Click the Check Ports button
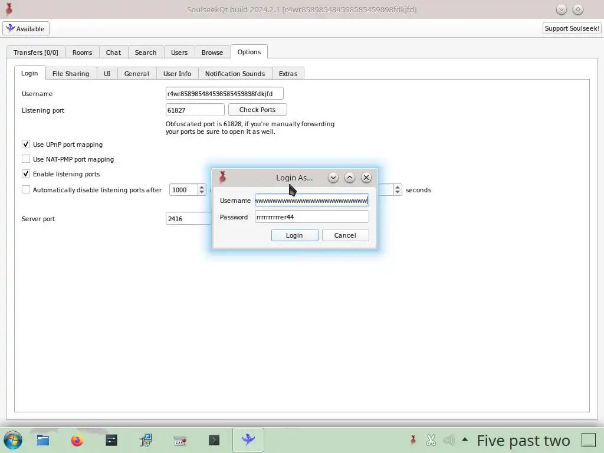The width and height of the screenshot is (604, 453). tap(257, 110)
